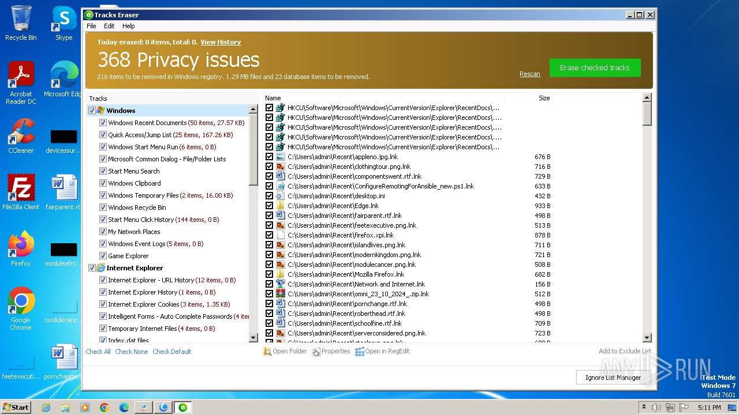Click the folder icon for Edge.lnk
The width and height of the screenshot is (739, 415).
(x=281, y=206)
